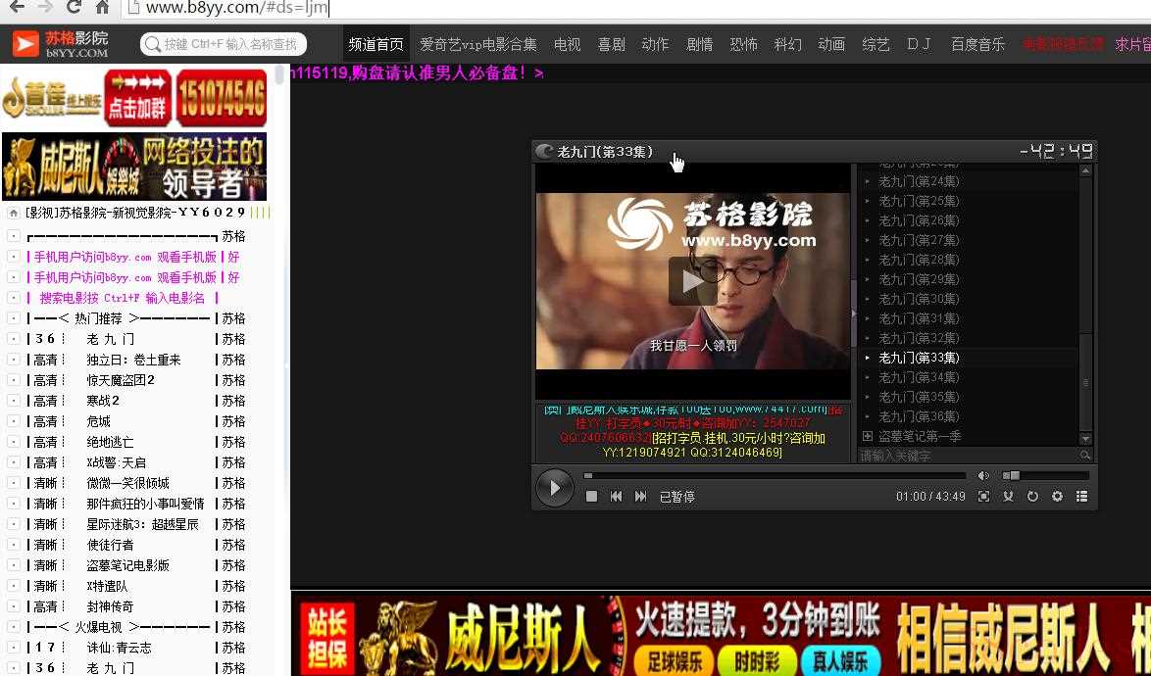Click the video progress seek bar
1151x676 pixels.
click(x=776, y=475)
